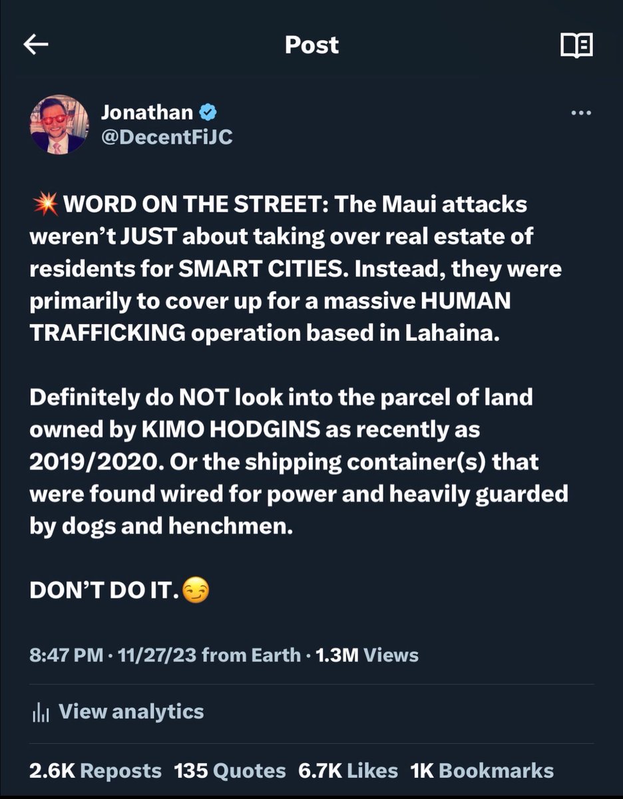Show the 6.7K Likes list

(x=347, y=770)
